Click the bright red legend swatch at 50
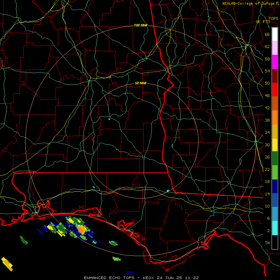 point(275,90)
